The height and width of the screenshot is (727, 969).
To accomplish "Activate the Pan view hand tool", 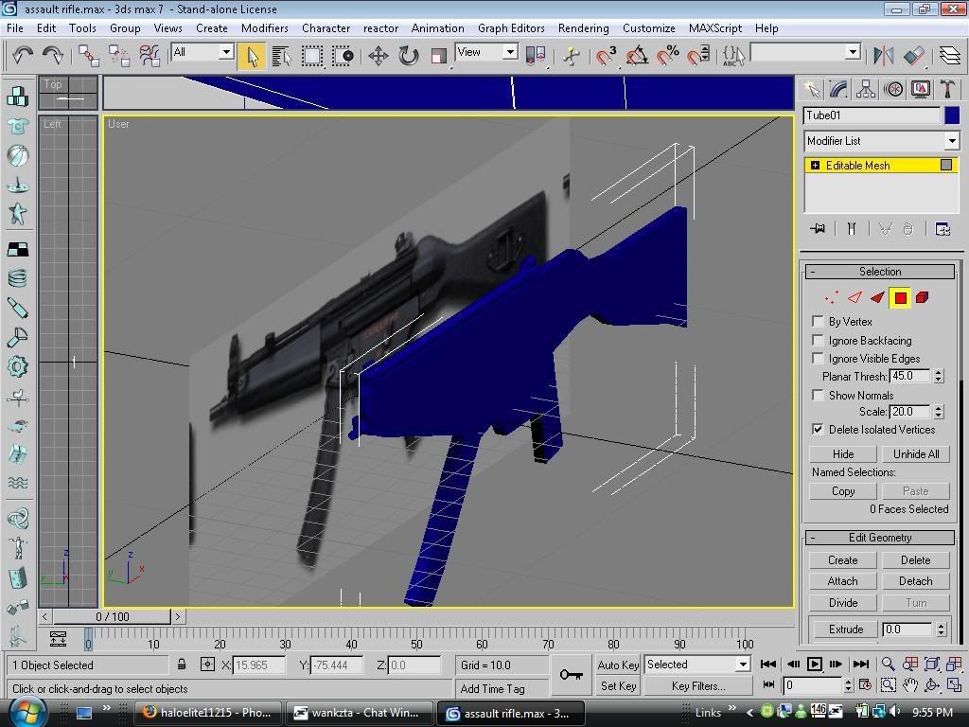I will [x=910, y=685].
